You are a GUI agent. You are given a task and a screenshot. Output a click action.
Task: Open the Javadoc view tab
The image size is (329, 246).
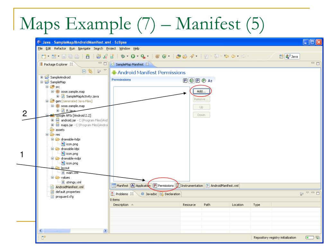(x=149, y=194)
